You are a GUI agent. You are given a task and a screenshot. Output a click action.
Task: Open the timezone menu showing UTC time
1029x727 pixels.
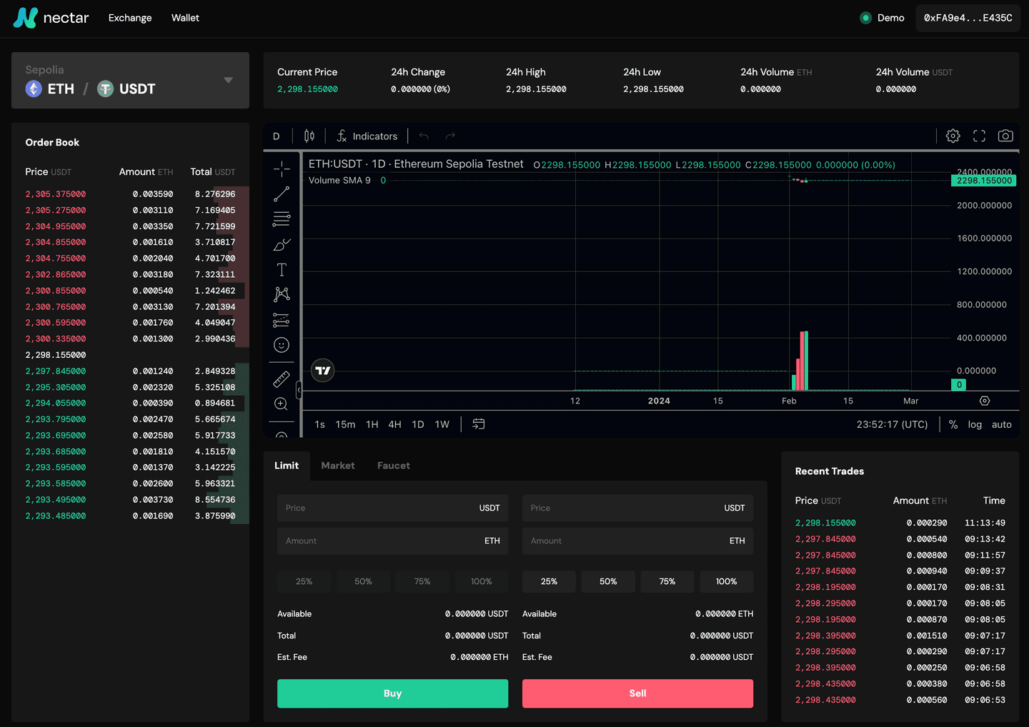892,424
